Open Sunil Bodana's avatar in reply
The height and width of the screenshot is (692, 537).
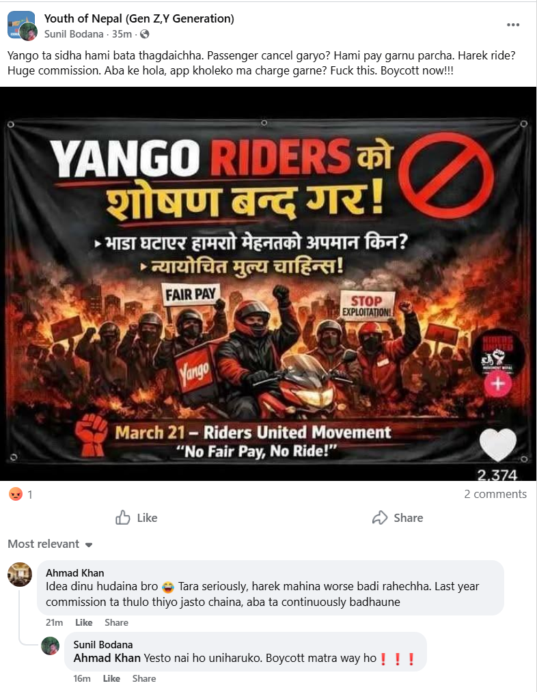[51, 646]
